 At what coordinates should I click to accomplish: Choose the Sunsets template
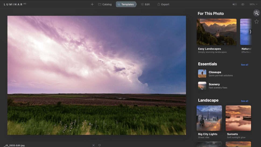[x=238, y=118]
